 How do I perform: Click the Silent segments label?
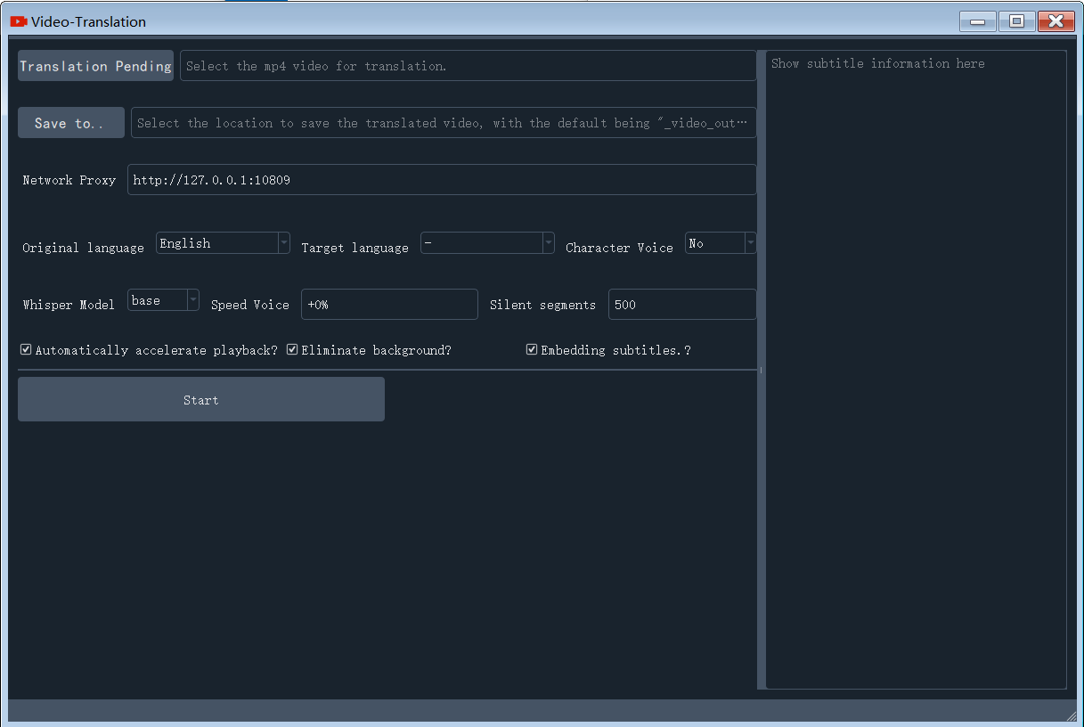542,305
